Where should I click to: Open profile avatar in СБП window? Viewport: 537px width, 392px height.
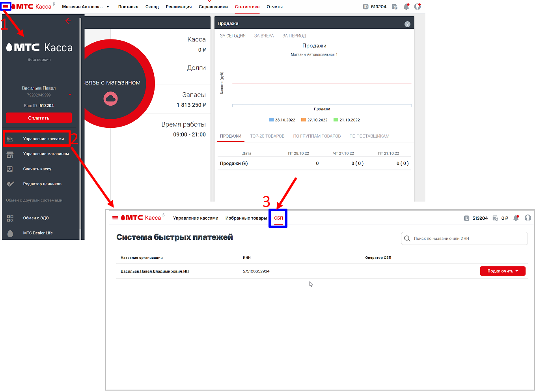[528, 218]
